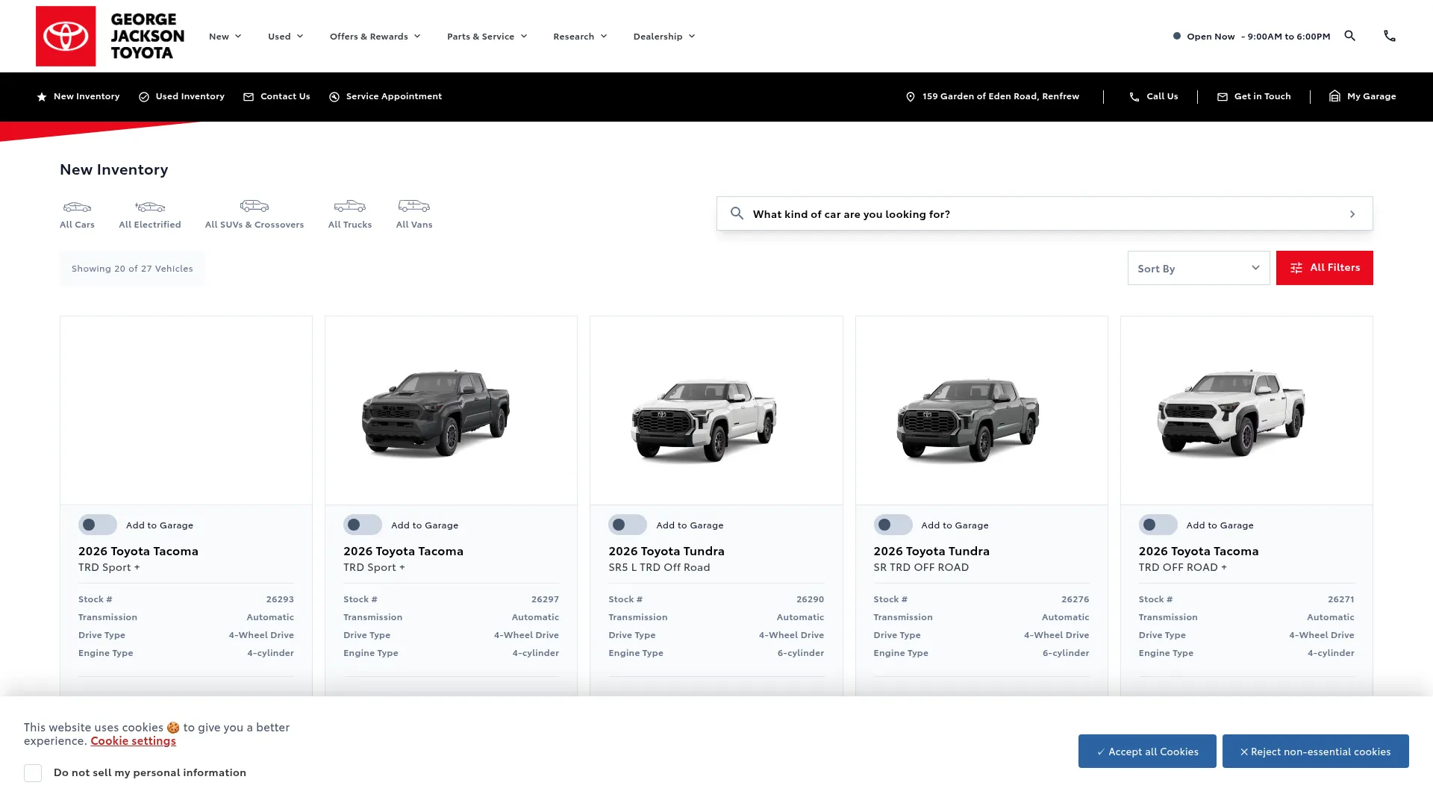The image size is (1433, 806).
Task: Toggle Add to Garage for Tundra stock 26290
Action: tap(627, 525)
